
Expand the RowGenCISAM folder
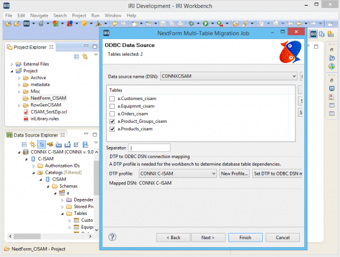coord(19,105)
